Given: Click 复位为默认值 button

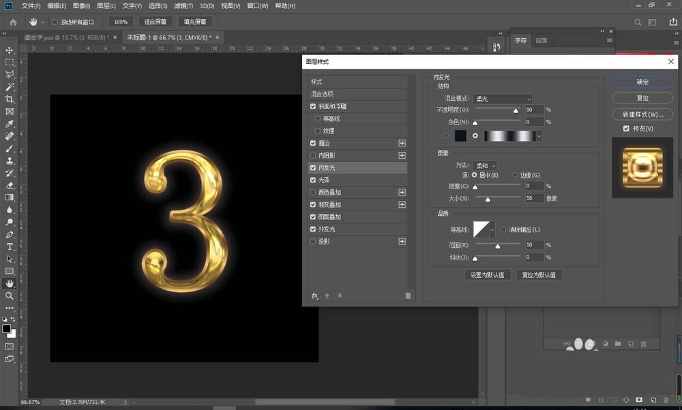Looking at the screenshot, I should 539,274.
